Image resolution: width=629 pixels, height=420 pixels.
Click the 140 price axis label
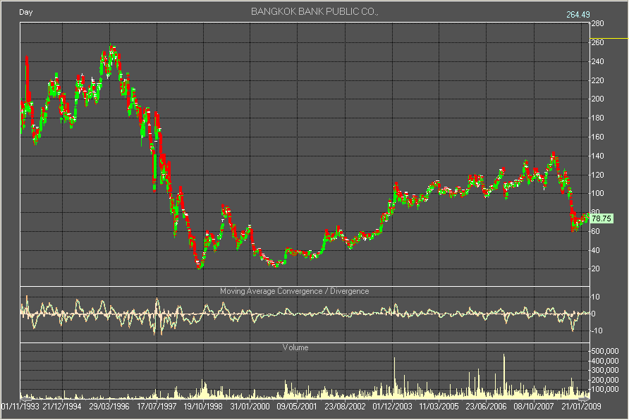[598, 156]
